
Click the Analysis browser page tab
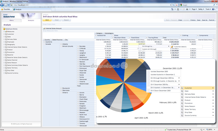tap(32, 10)
